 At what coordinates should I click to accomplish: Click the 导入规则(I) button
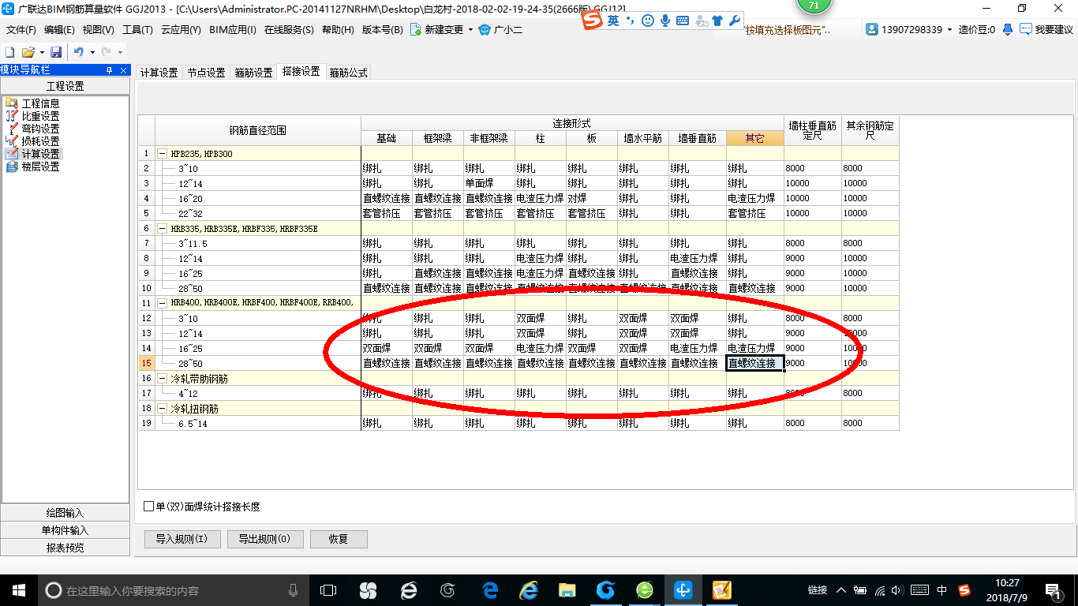tap(182, 540)
